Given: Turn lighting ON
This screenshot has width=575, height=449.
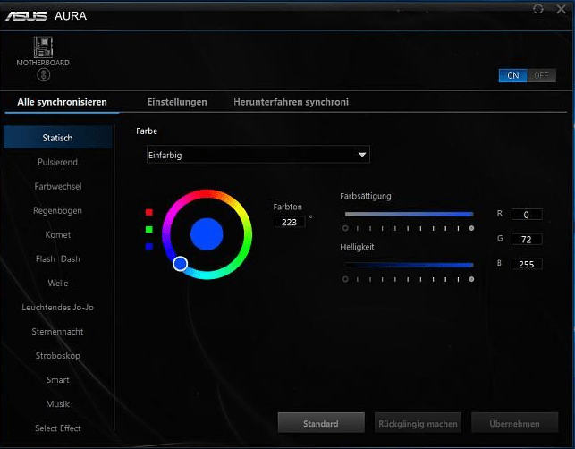Looking at the screenshot, I should (512, 75).
